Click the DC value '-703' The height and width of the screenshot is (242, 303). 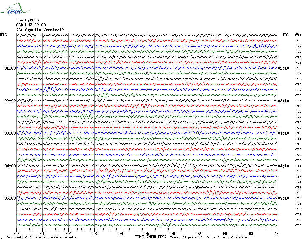(x=298, y=68)
